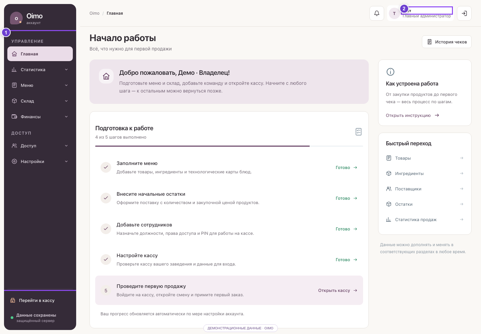
Task: Click the checkmark for Настройте кассу step
Action: (106, 260)
